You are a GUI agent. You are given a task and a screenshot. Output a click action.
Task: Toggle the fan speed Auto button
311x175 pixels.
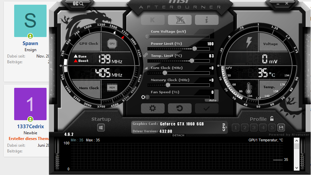[x=213, y=100]
